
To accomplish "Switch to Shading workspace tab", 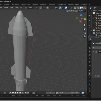I will pyautogui.click(x=35, y=5).
